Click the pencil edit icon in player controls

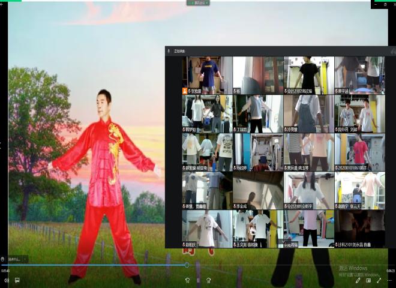point(358,280)
